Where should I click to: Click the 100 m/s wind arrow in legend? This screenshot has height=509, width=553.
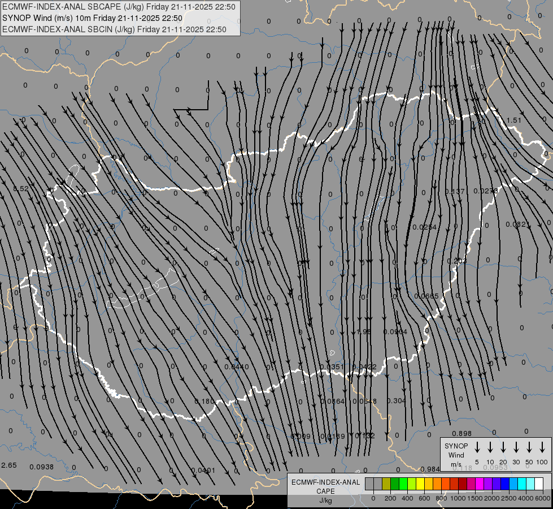click(542, 447)
